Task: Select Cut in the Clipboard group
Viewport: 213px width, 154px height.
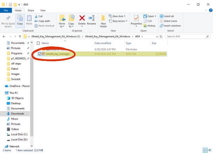Action: click(x=39, y=16)
